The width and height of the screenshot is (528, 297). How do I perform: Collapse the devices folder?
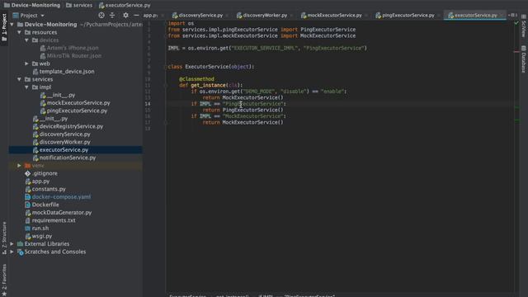(26, 40)
